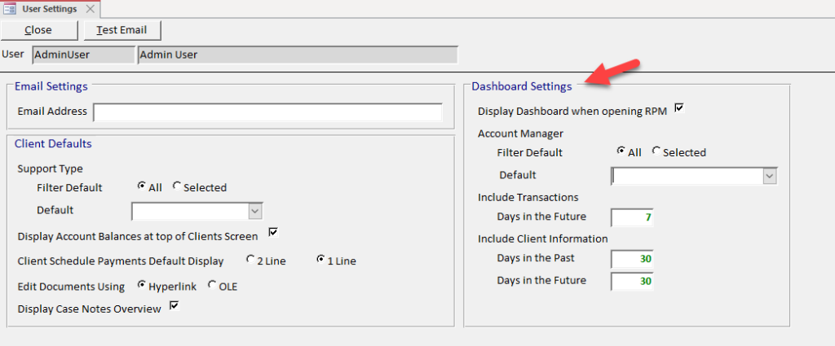Click the Close button
The height and width of the screenshot is (346, 835).
[39, 30]
